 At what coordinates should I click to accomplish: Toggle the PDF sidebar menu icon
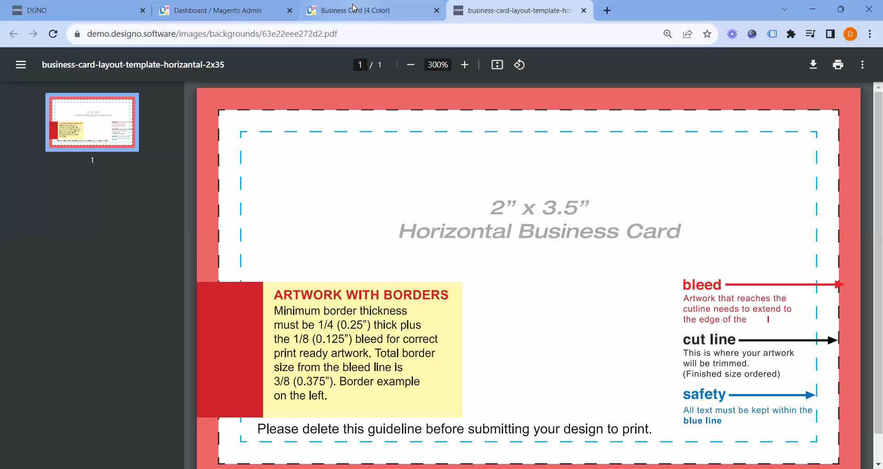21,65
